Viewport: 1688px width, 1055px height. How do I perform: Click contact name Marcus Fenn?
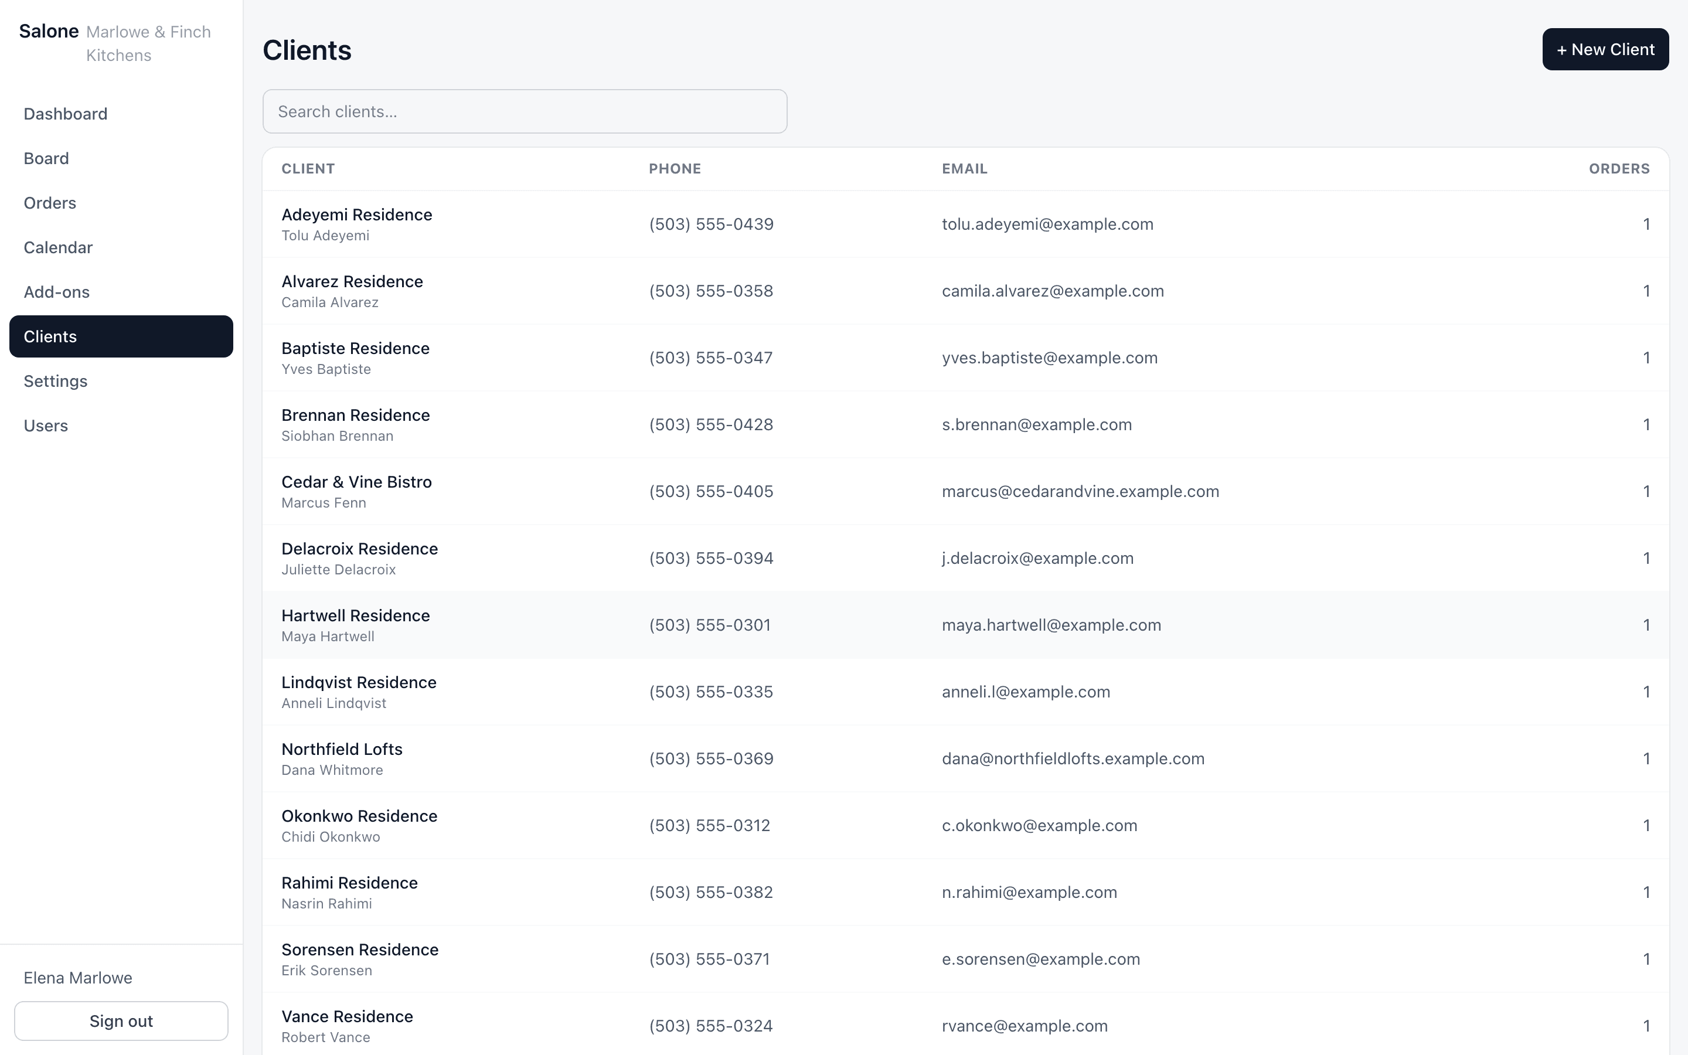[x=324, y=503]
